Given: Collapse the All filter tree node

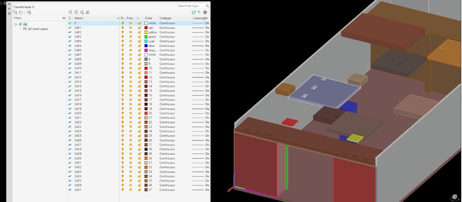Looking at the screenshot, I should (16, 24).
